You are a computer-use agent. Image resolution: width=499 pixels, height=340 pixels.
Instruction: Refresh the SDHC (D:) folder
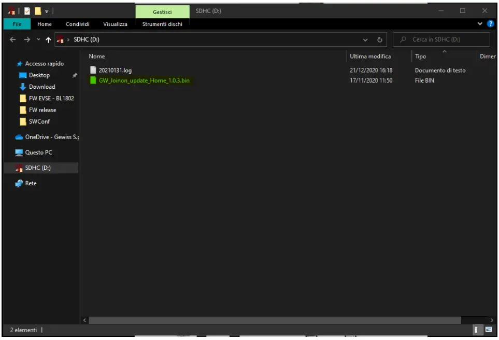379,40
